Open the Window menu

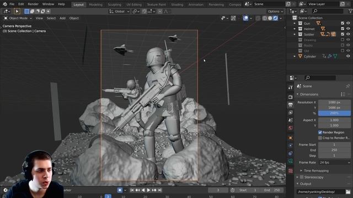coord(48,4)
